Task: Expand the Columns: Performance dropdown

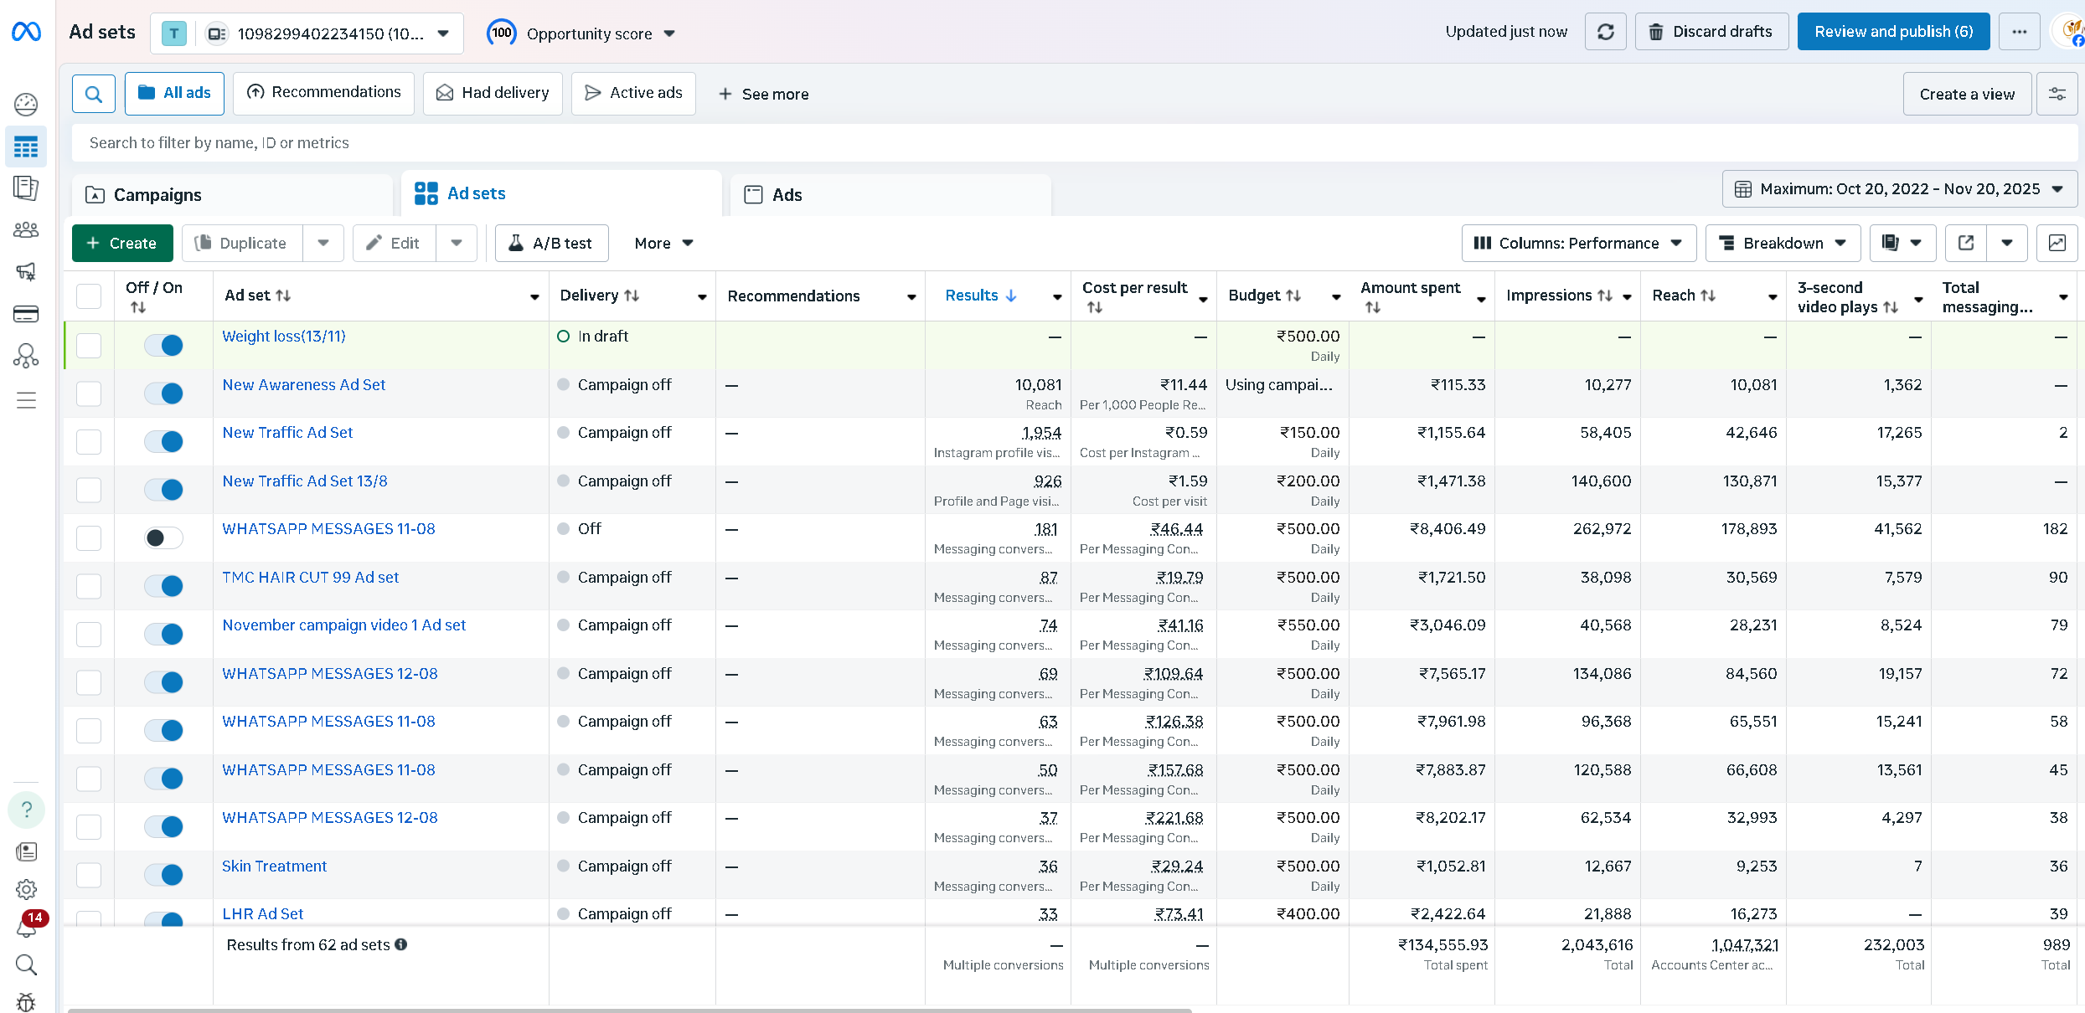Action: pos(1578,243)
